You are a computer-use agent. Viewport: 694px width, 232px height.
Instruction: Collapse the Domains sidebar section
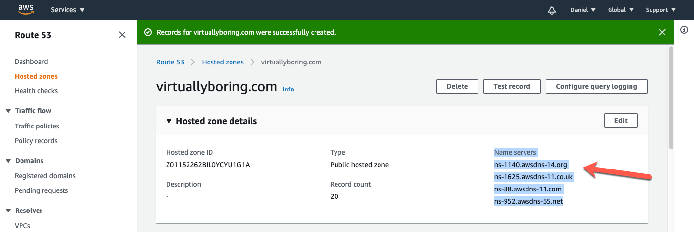(8, 161)
